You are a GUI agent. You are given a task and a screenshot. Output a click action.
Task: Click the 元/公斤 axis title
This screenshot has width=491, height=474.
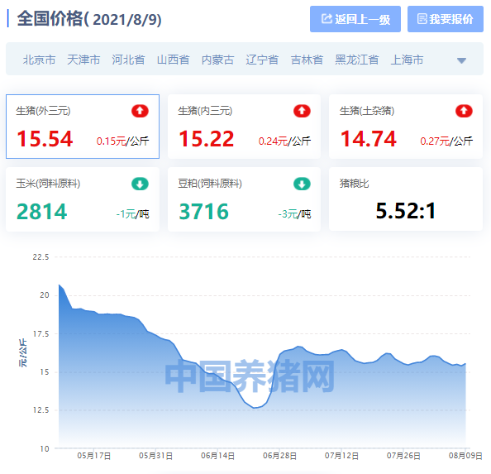(x=23, y=353)
